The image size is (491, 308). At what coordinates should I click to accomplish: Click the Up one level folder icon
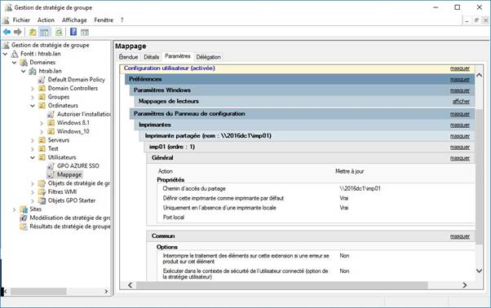click(x=33, y=32)
